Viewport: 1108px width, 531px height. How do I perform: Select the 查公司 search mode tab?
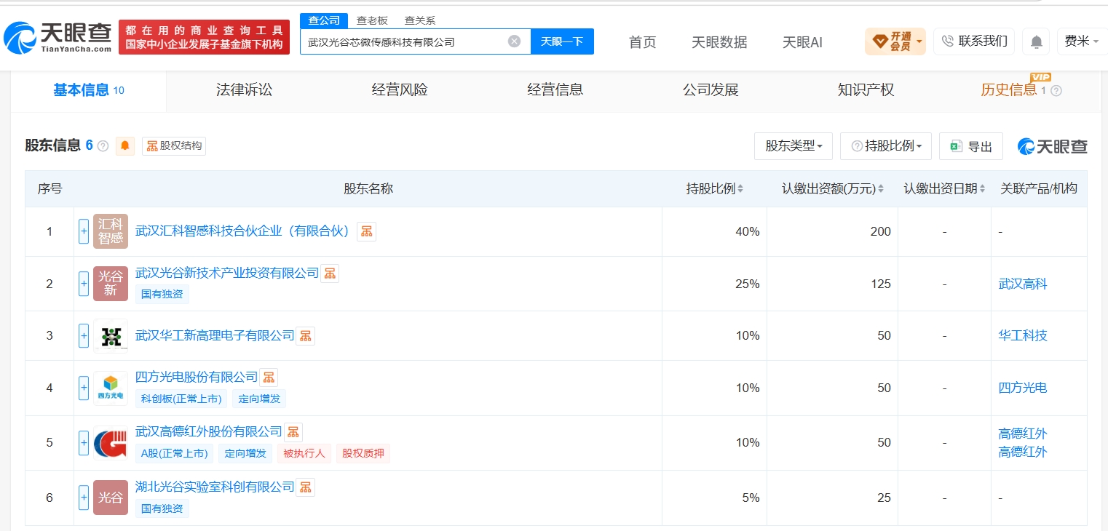tap(324, 20)
